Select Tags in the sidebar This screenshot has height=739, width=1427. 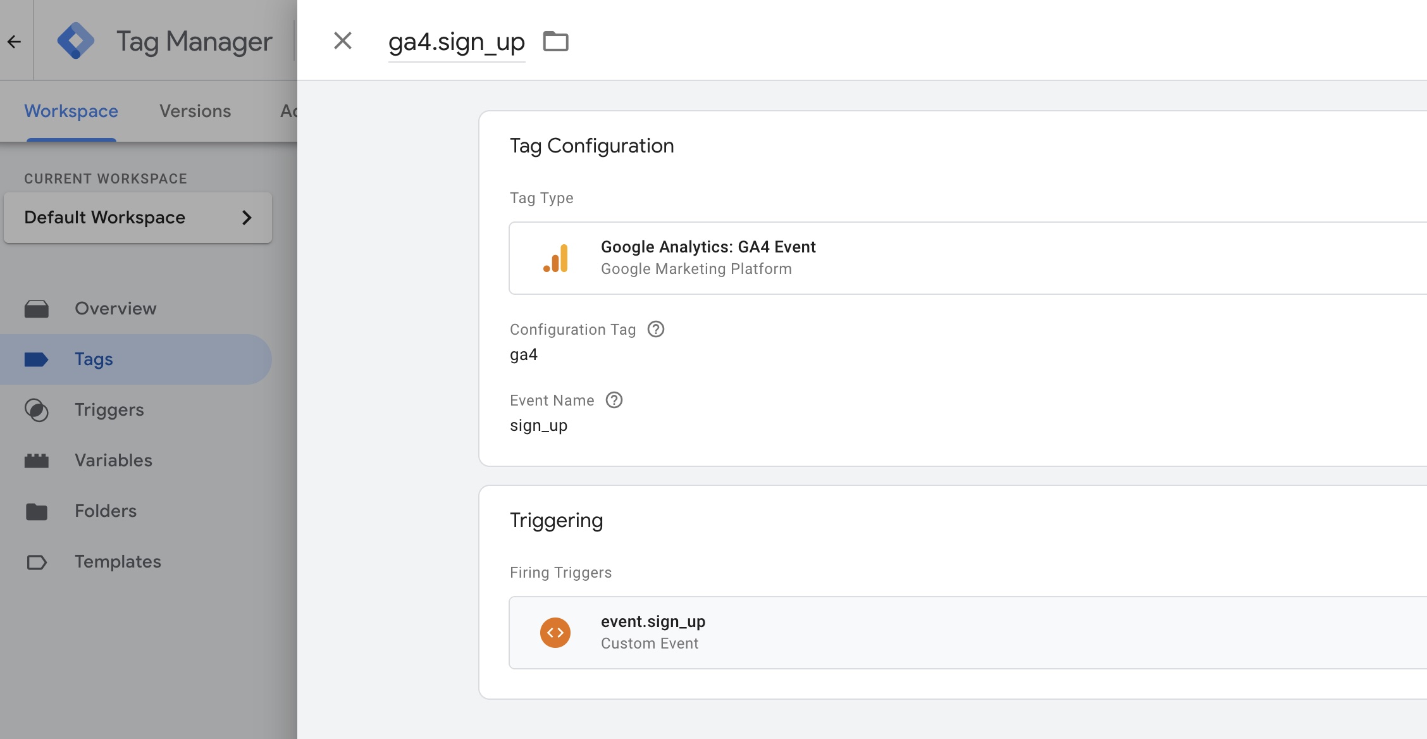click(94, 359)
